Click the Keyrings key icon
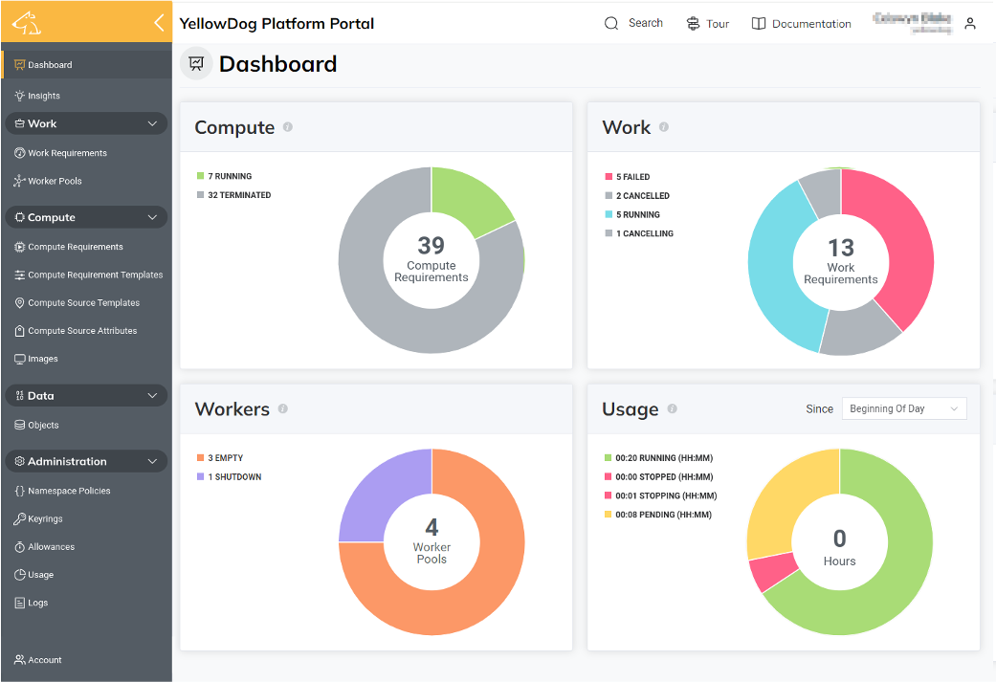 click(x=20, y=518)
